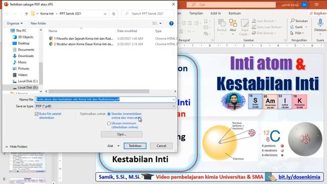The width and height of the screenshot is (327, 184).
Task: Select file 1 Filosofis dan Sejarah Kimia Inti
Action: tap(81, 39)
